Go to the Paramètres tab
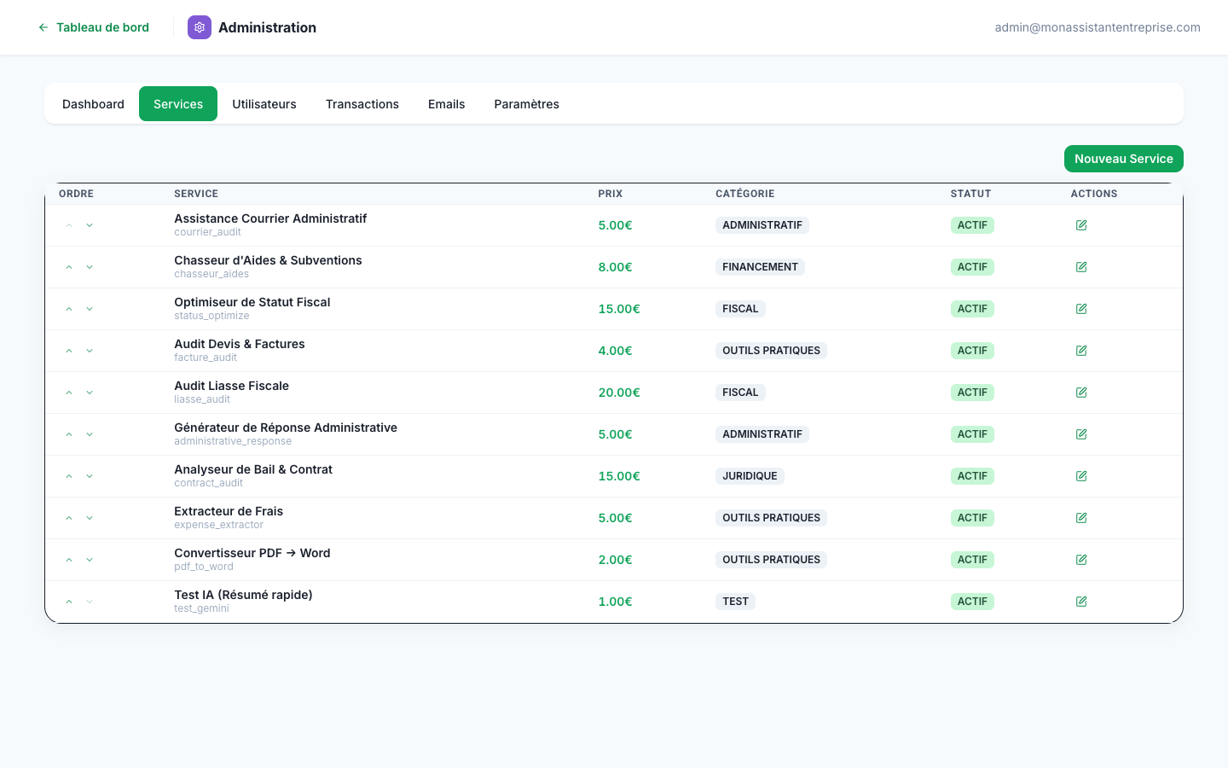Screen dimensions: 1228x768 (x=526, y=104)
